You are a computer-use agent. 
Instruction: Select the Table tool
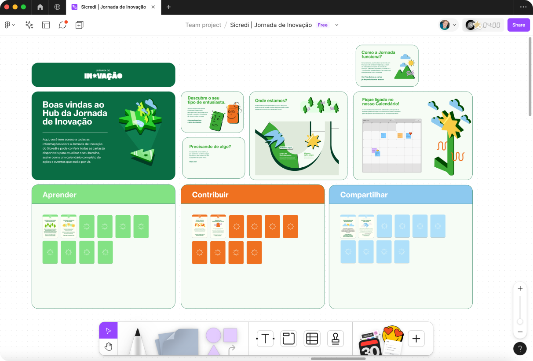(312, 339)
